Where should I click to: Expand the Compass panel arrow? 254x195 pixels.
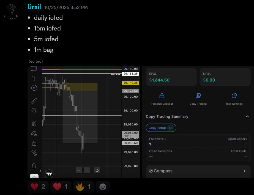[245, 171]
